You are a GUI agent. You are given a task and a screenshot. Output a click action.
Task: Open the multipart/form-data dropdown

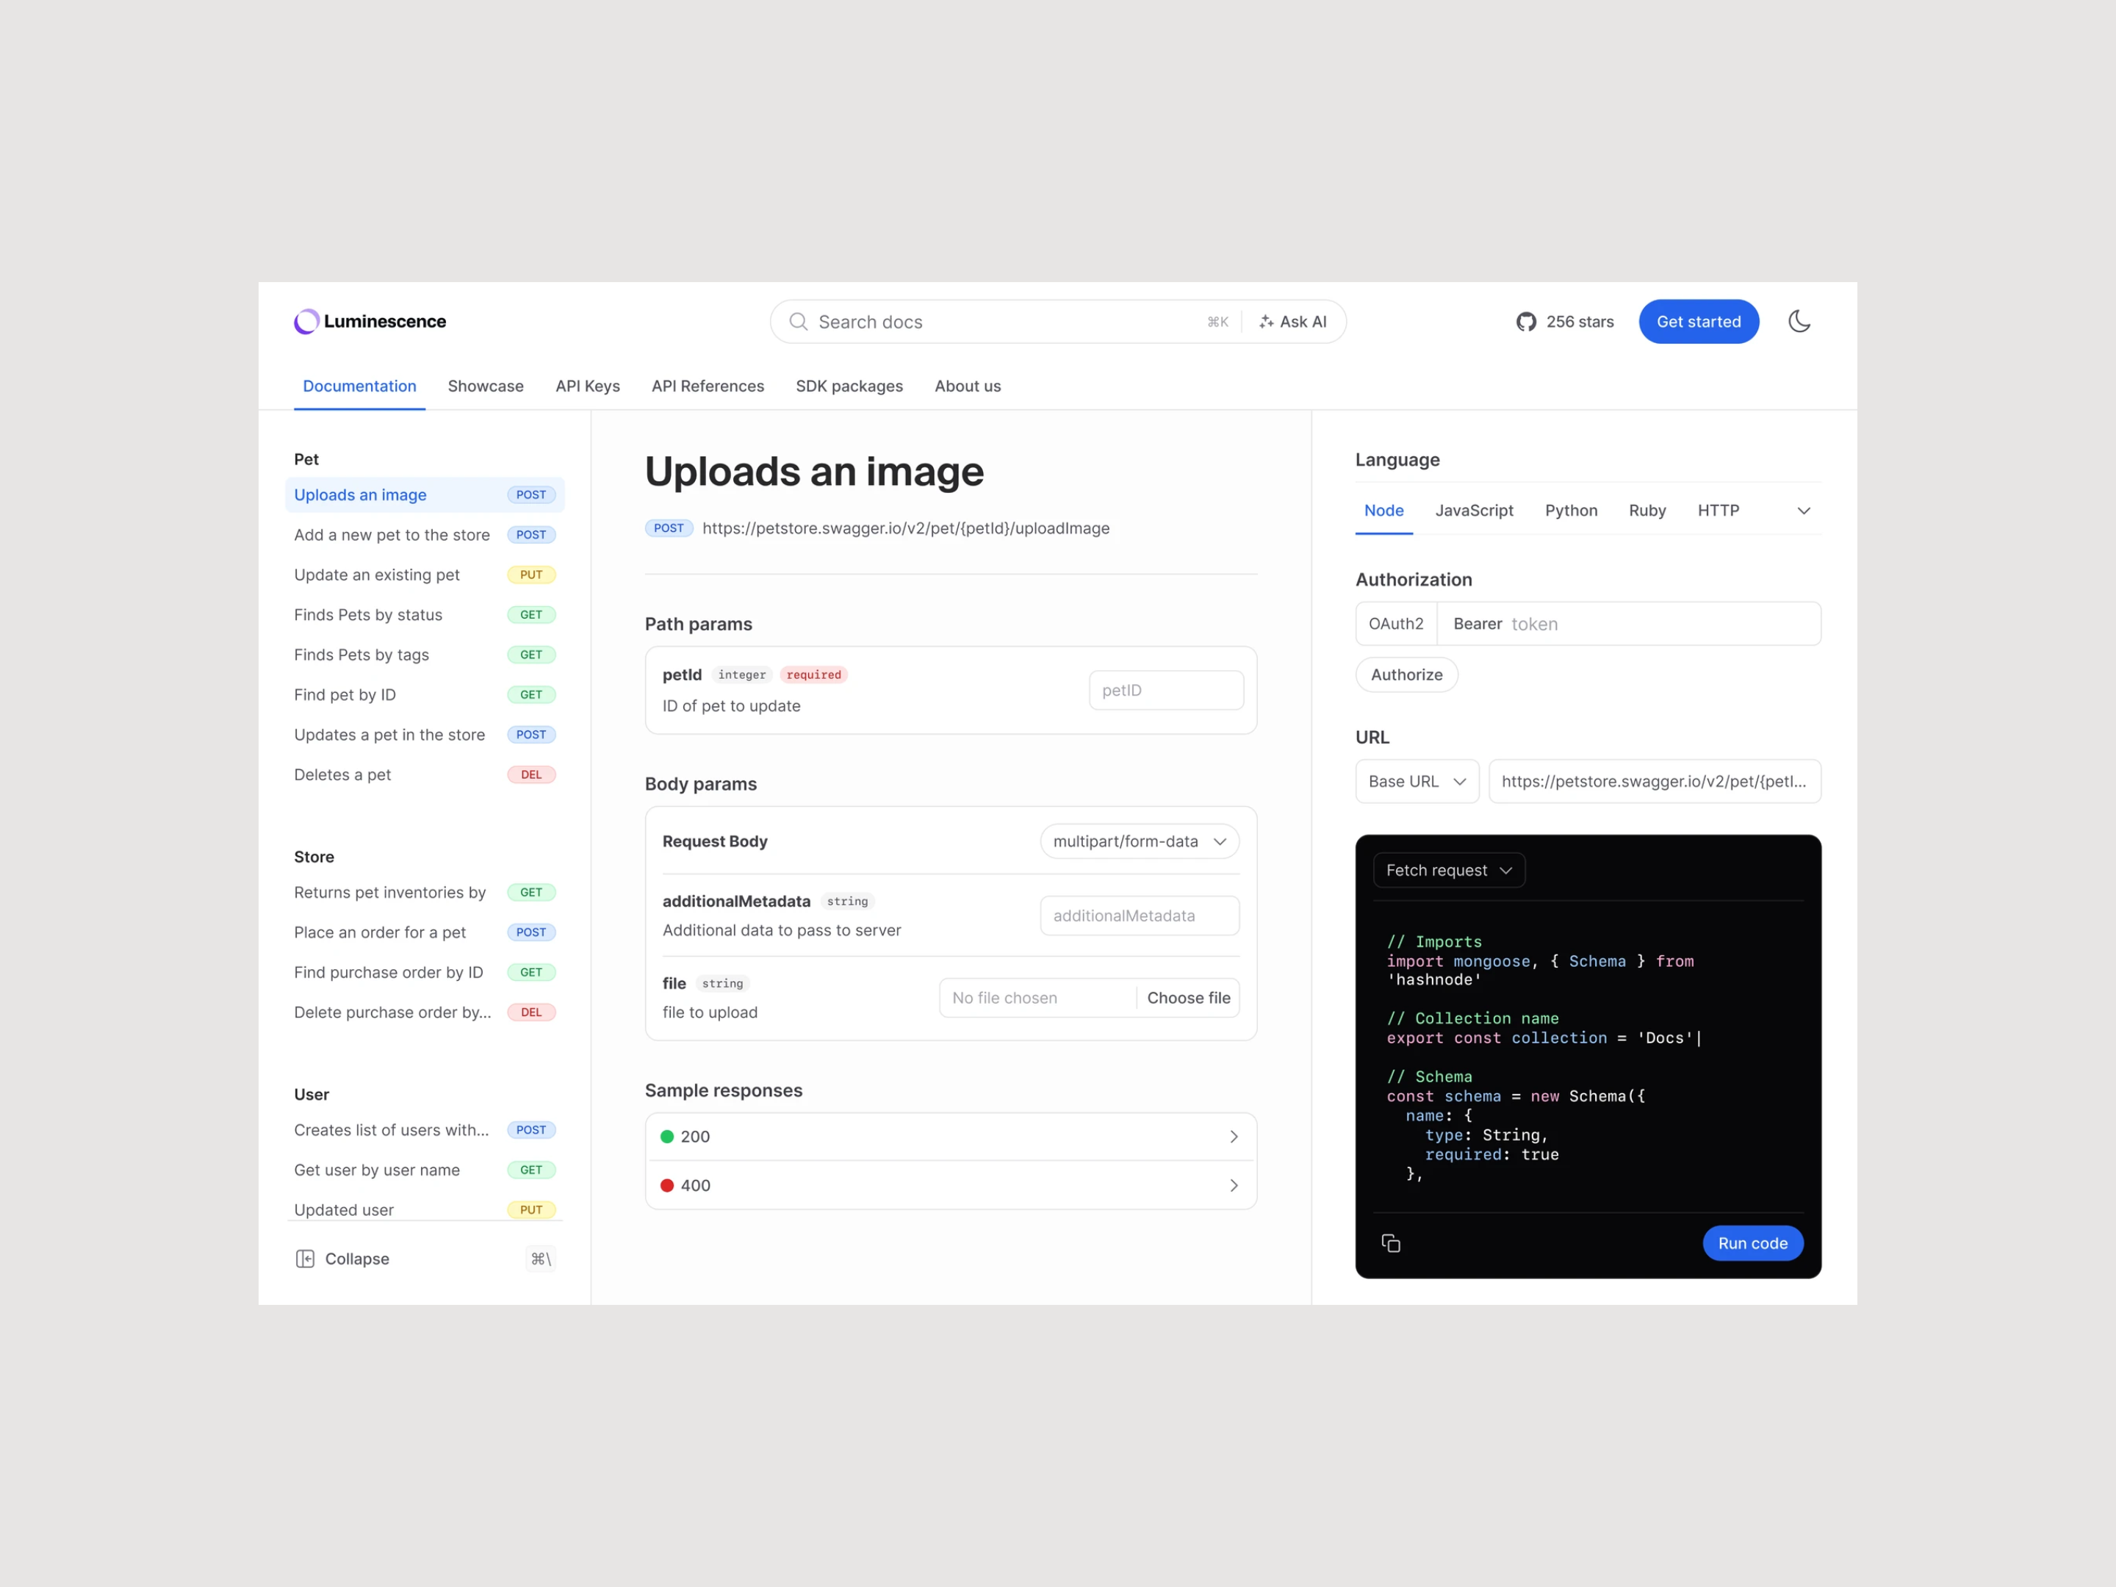(1138, 841)
